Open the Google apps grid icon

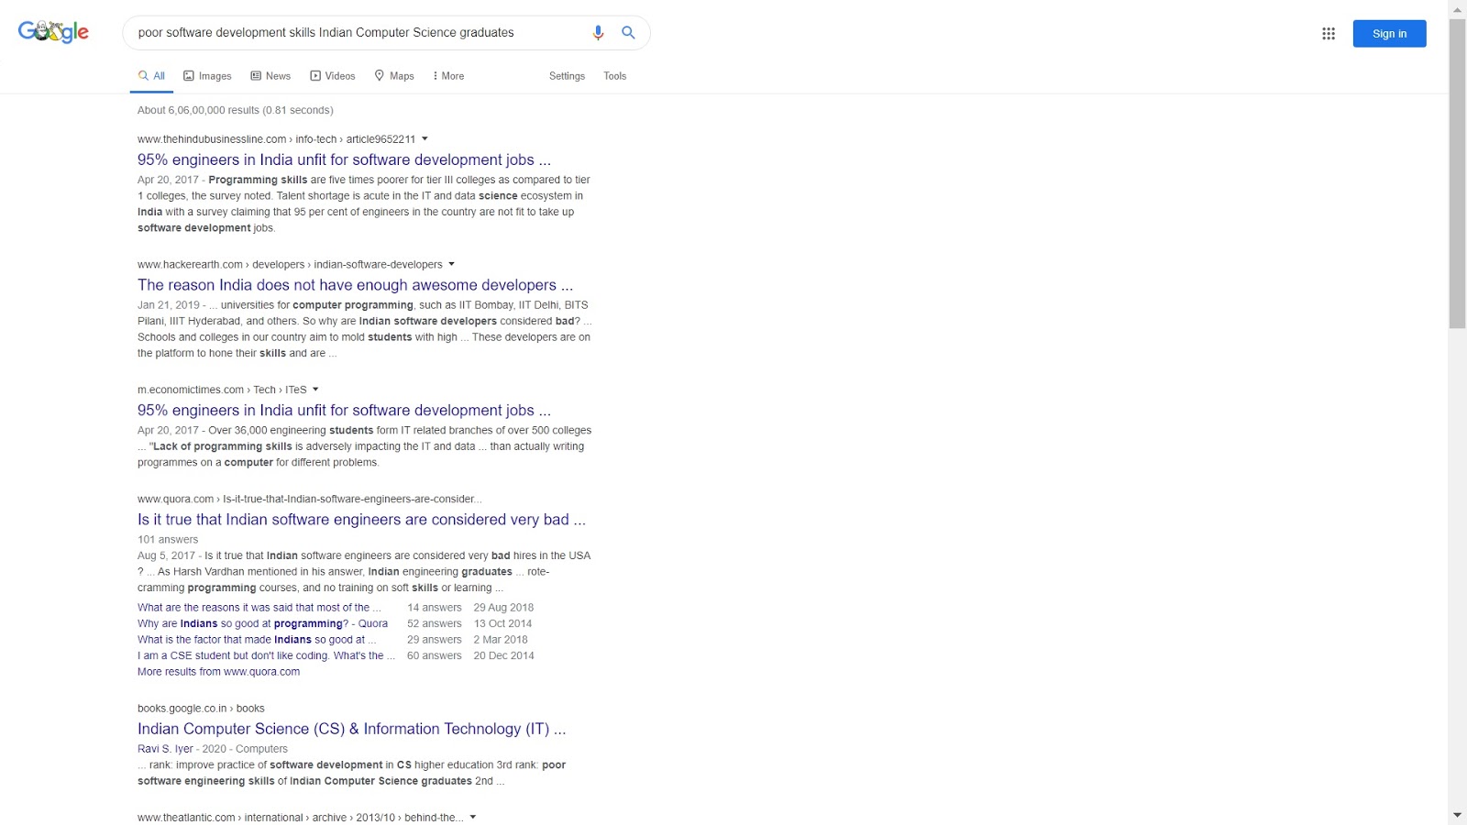pyautogui.click(x=1328, y=33)
